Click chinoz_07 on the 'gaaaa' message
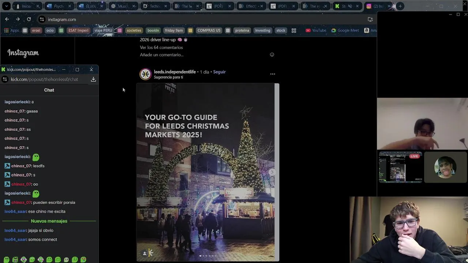The image size is (468, 263). (x=15, y=111)
